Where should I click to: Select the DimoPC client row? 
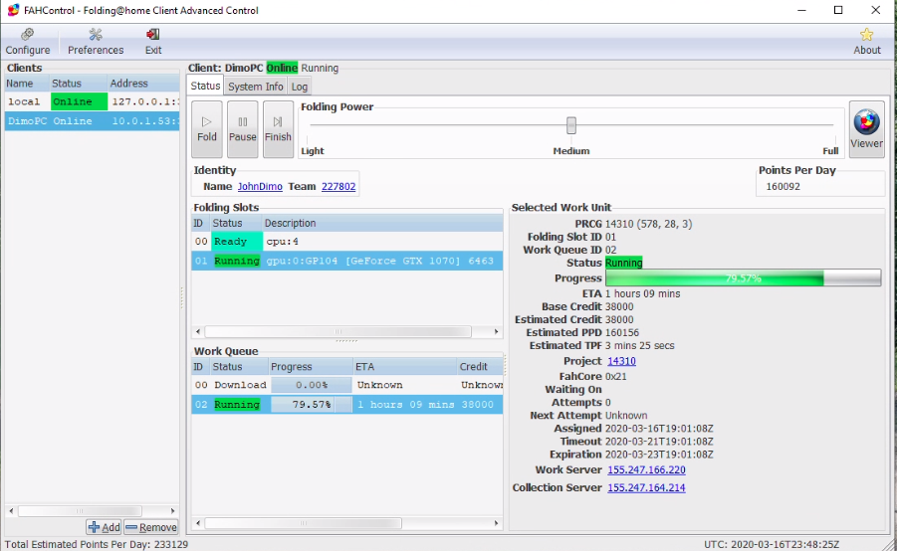pos(93,120)
